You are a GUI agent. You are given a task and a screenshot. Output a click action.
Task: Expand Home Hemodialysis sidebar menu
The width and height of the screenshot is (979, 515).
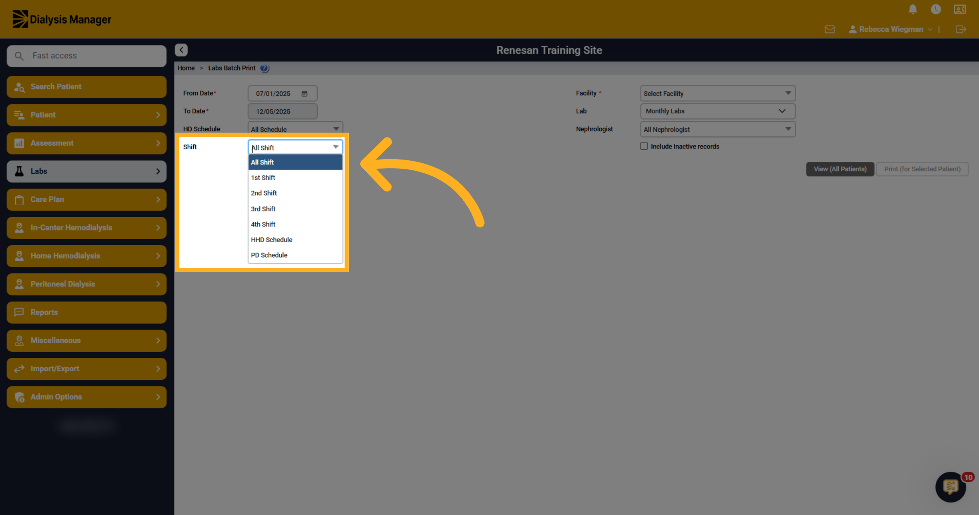tap(86, 256)
